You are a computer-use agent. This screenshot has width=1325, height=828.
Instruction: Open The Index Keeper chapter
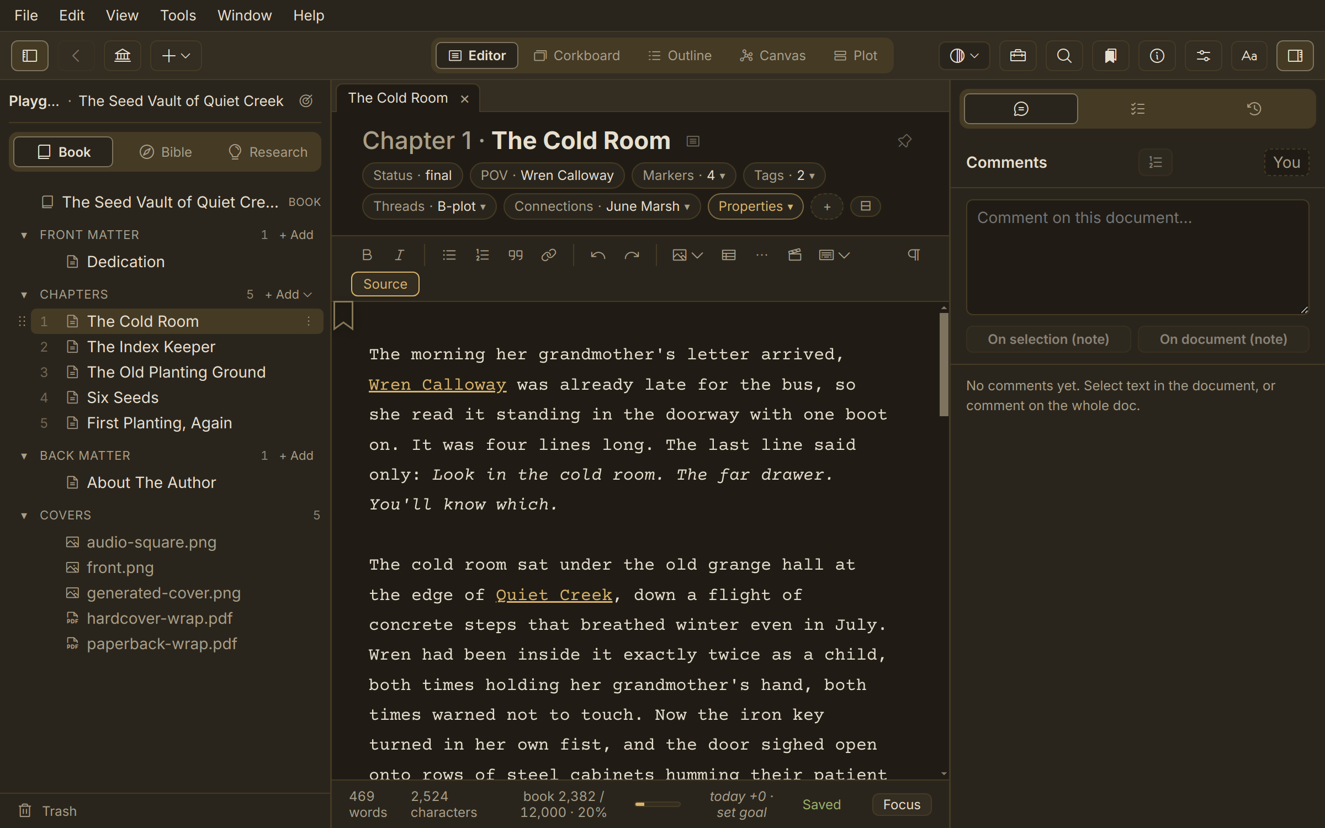[177, 347]
